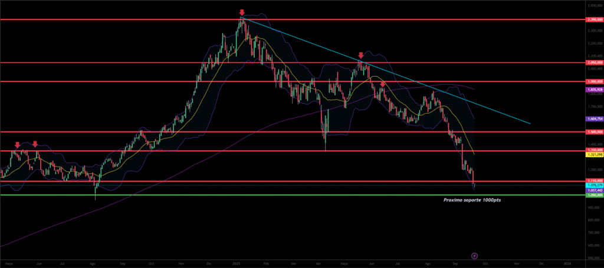Click the purple lightning bolt icon

(x=475, y=255)
